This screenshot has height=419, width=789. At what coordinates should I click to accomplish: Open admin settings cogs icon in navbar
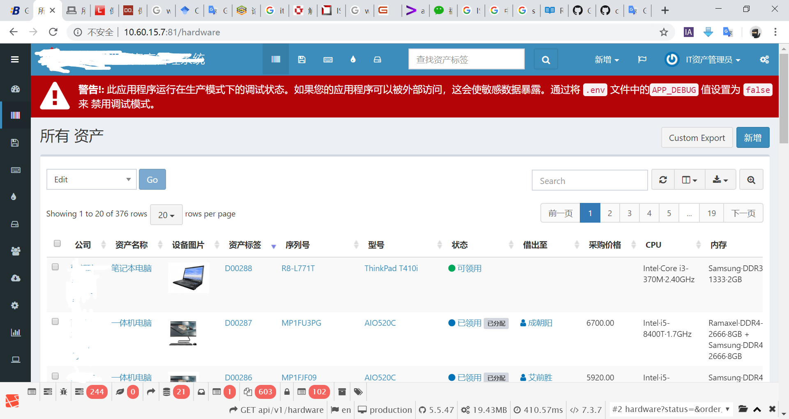[x=764, y=60]
